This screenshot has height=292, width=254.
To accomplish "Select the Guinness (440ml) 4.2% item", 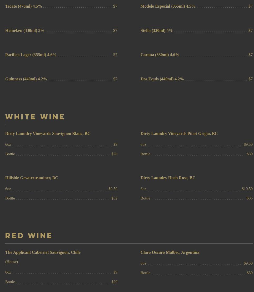I will point(26,79).
